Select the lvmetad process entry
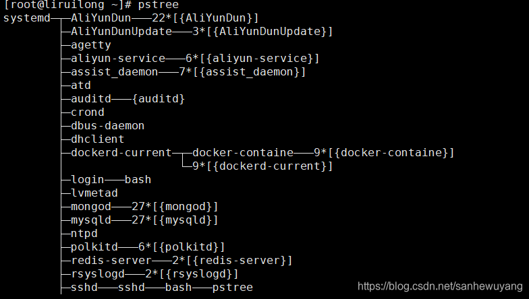Viewport: 529px width, 299px height. pyautogui.click(x=94, y=193)
